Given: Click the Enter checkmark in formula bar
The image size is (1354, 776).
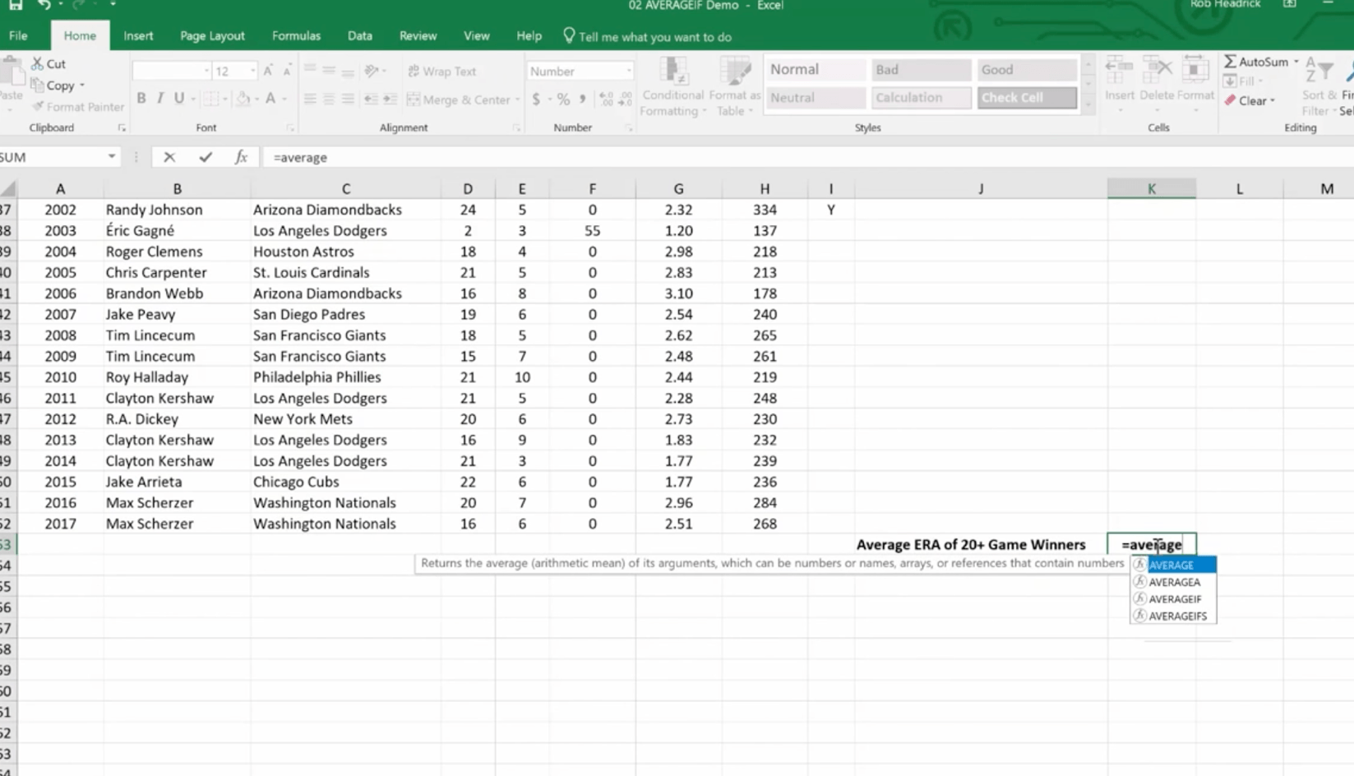Looking at the screenshot, I should 206,157.
